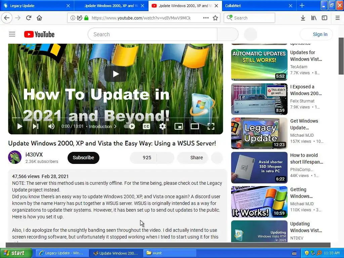This screenshot has width=344, height=258.
Task: Open the Firefox hamburger menu
Action: click(x=338, y=18)
